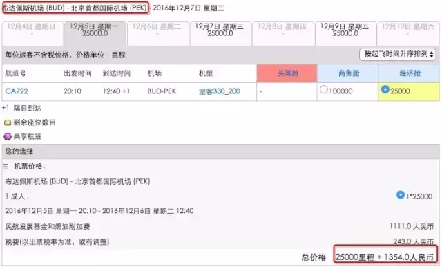
Task: Click the 商务舱 column header
Action: click(x=348, y=73)
